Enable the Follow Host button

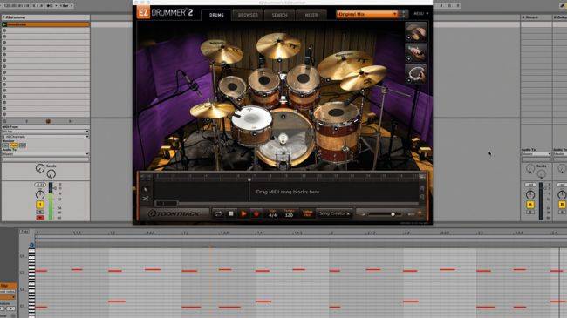[x=308, y=213]
